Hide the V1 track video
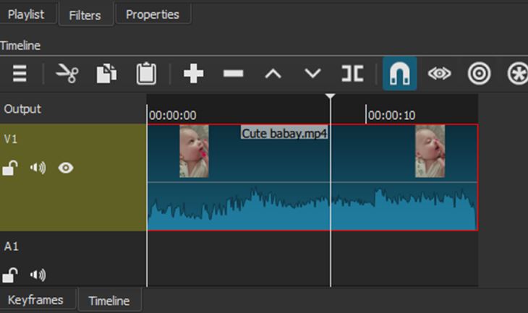Viewport: 528px width, 313px height. 65,168
